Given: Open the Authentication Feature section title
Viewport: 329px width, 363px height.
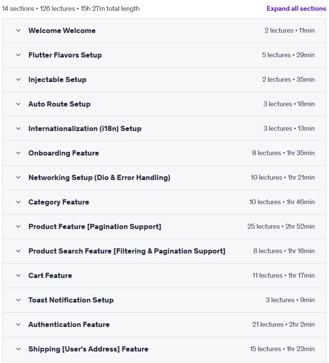Looking at the screenshot, I should [69, 324].
